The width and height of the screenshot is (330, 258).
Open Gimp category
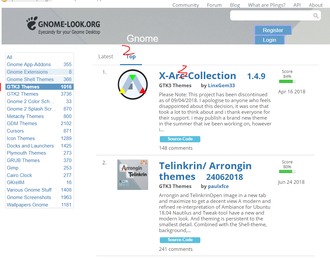tap(39, 168)
